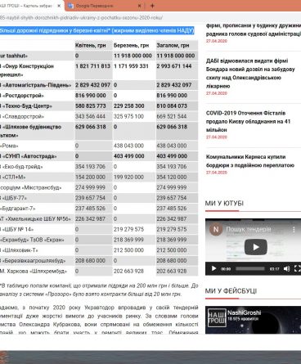The height and width of the screenshot is (364, 301).
Task: Click the channel avatar N on video
Action: coord(216,229)
